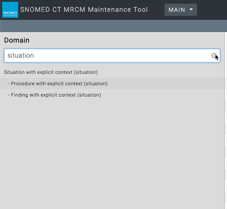
Task: Click the SNOMED CT MRCM Maintenance Tool title
Action: (x=84, y=10)
